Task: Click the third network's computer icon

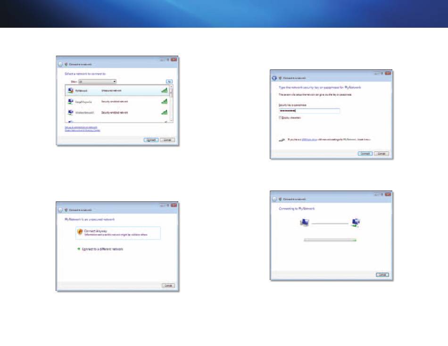Action: pyautogui.click(x=71, y=113)
